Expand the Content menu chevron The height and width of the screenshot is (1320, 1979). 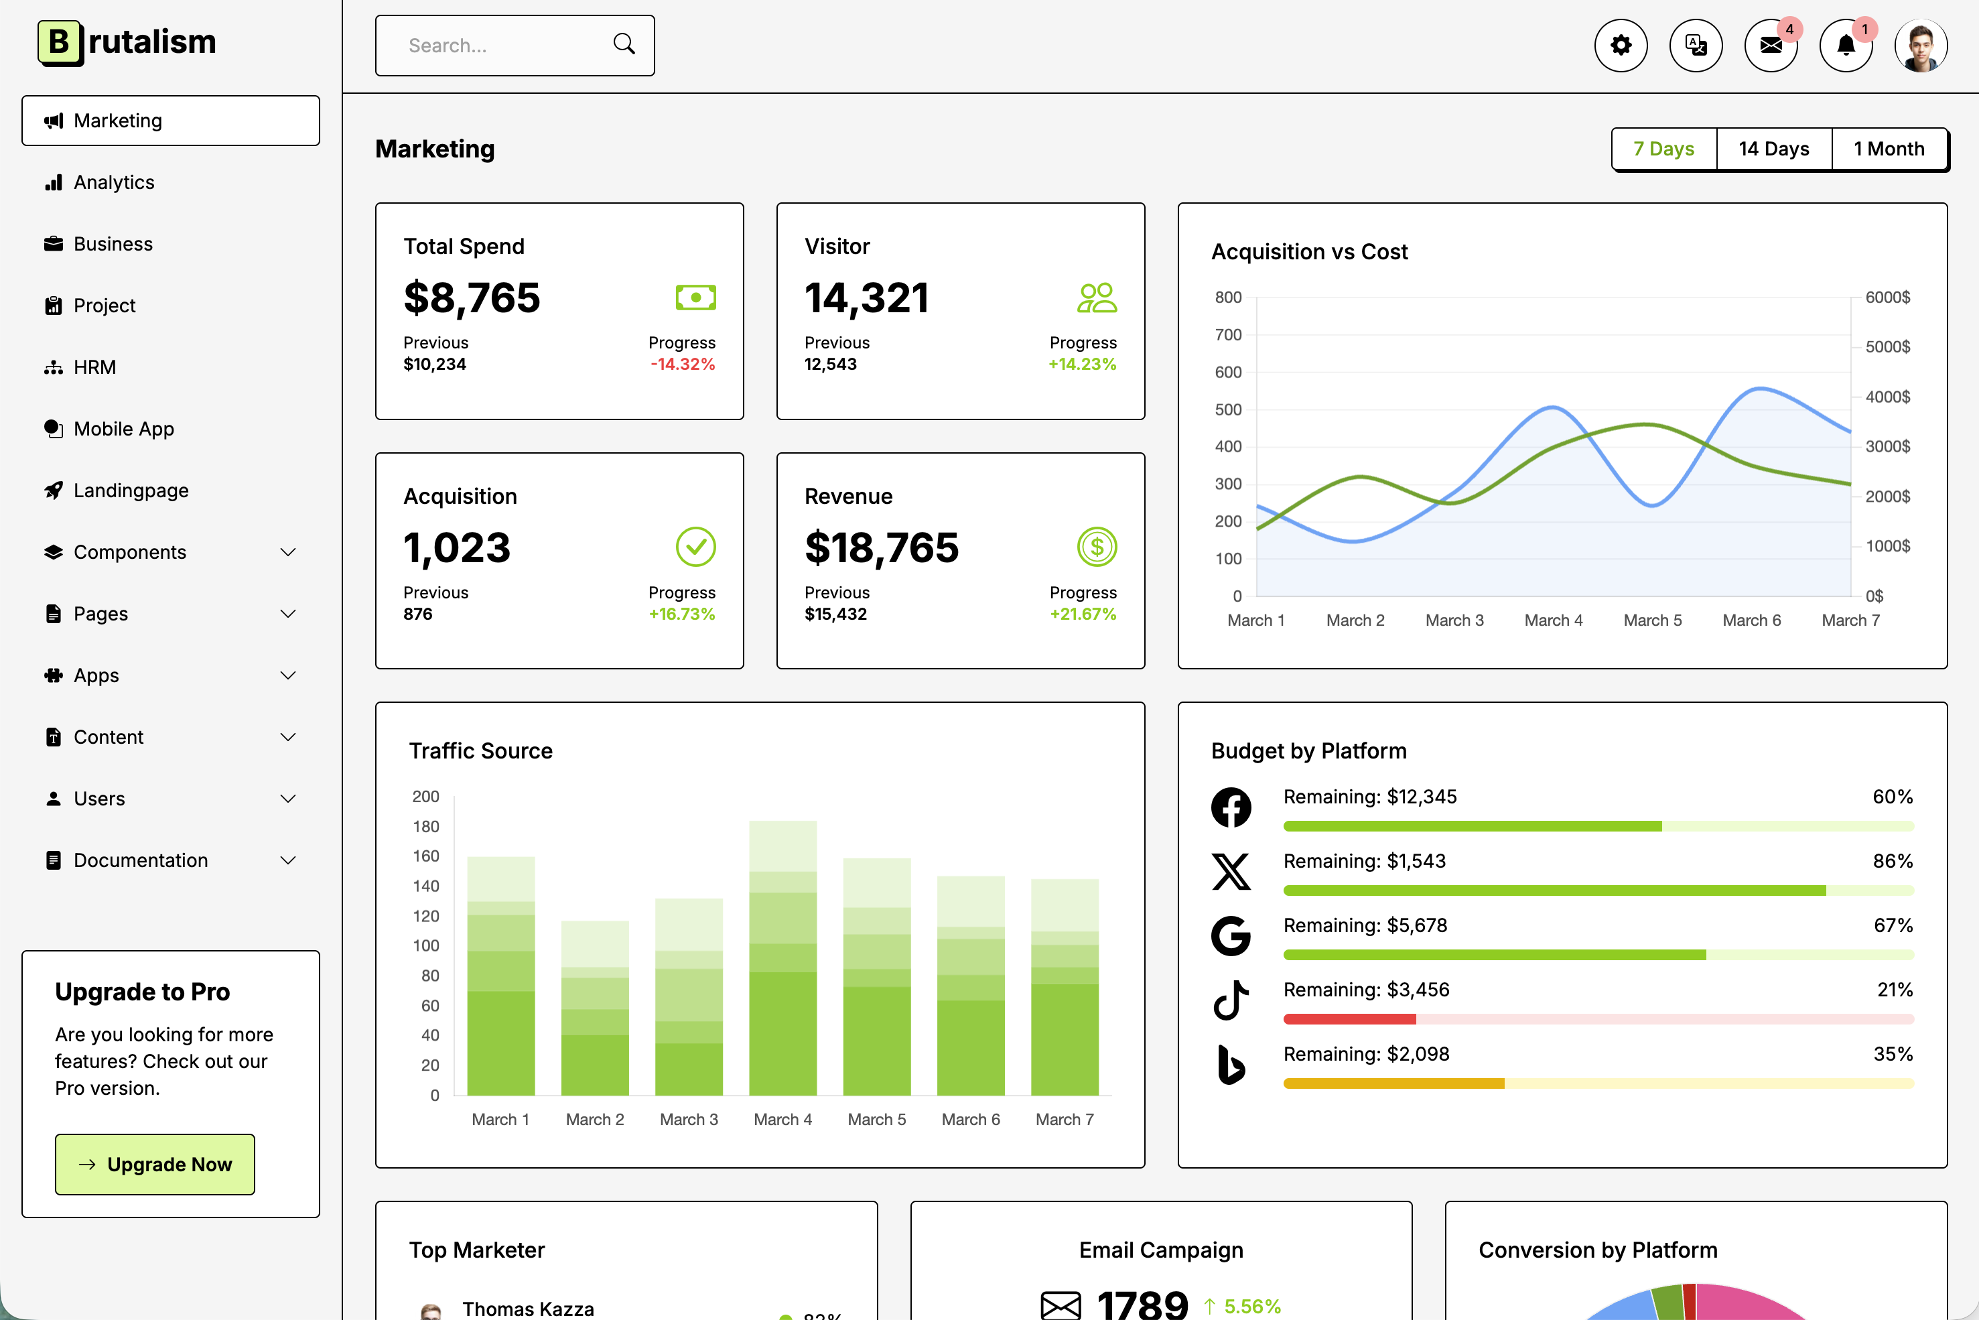pyautogui.click(x=288, y=738)
